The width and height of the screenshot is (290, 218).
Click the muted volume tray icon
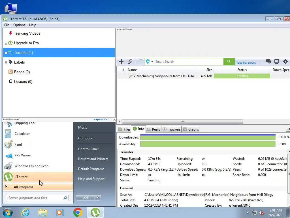pos(261,213)
